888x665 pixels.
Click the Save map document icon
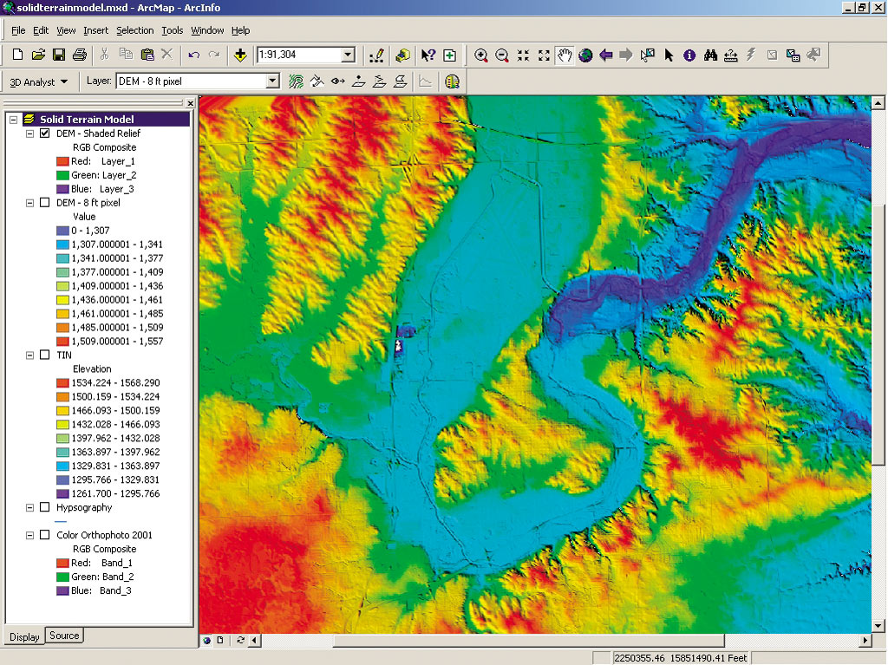coord(59,55)
